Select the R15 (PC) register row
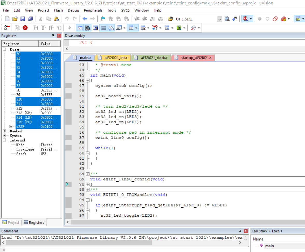The width and height of the screenshot is (305, 252). [38, 122]
